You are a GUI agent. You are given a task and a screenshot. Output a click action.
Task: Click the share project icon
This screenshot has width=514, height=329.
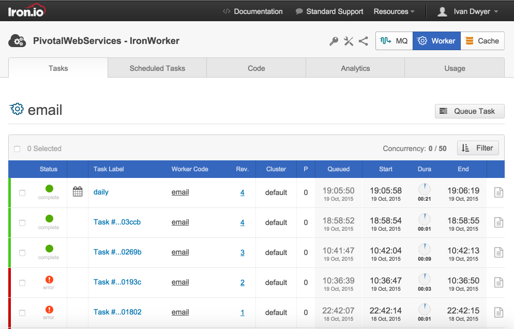pos(363,41)
